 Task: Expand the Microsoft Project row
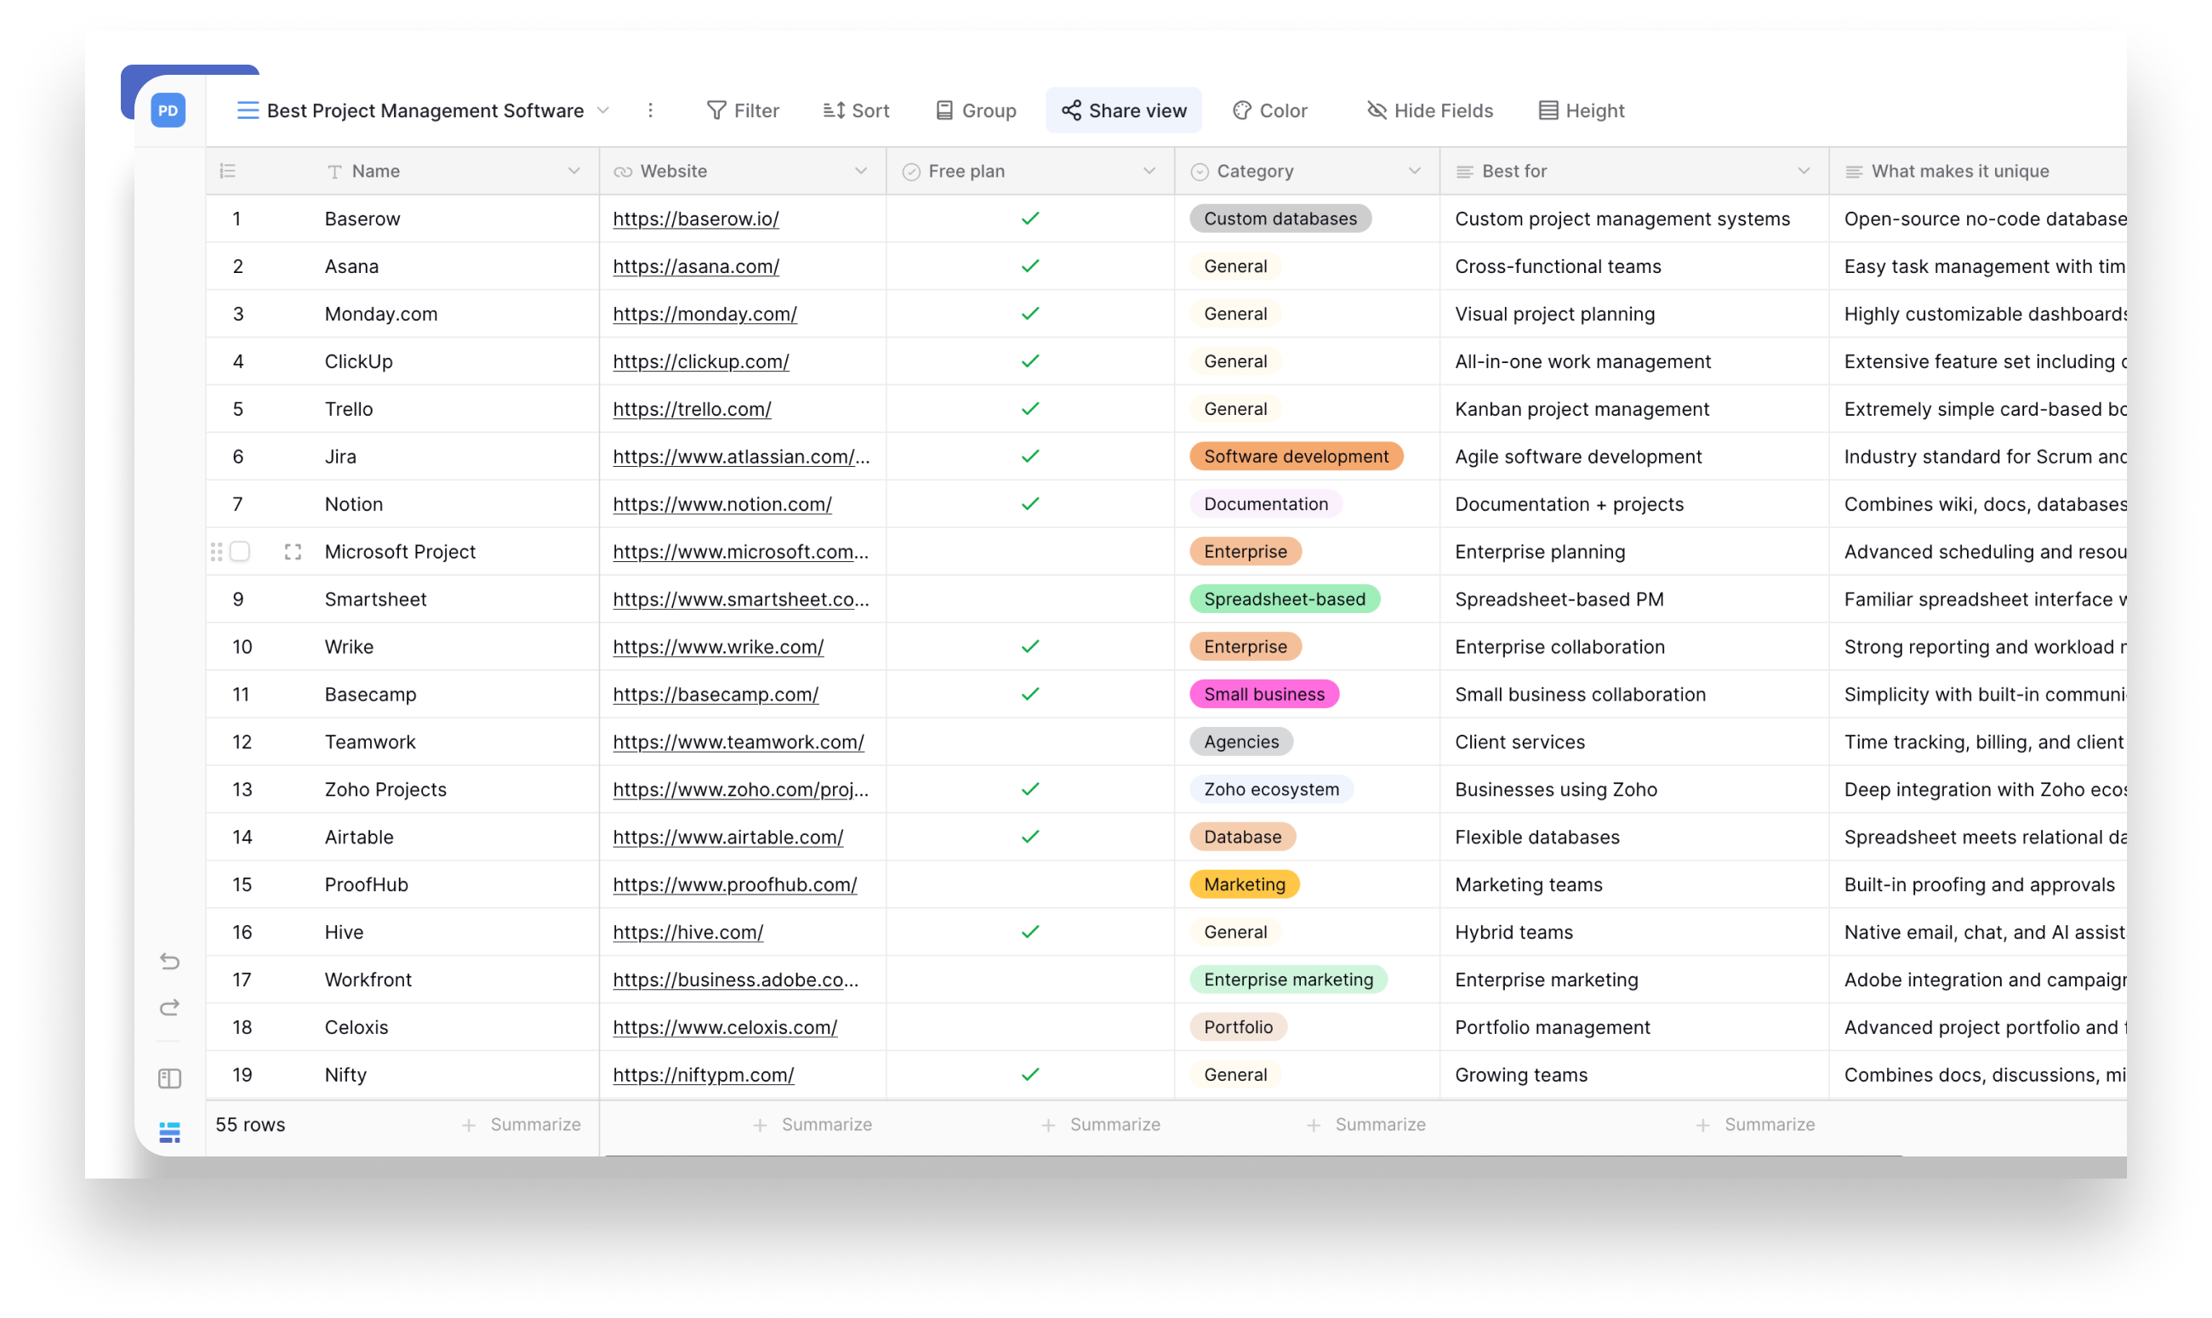click(x=294, y=552)
